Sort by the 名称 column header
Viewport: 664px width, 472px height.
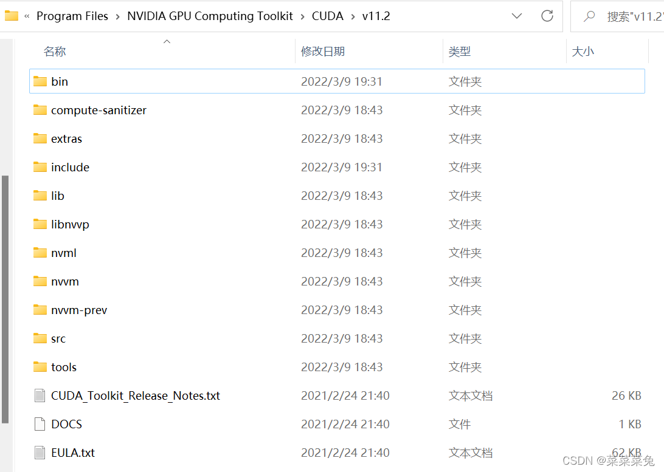point(55,51)
